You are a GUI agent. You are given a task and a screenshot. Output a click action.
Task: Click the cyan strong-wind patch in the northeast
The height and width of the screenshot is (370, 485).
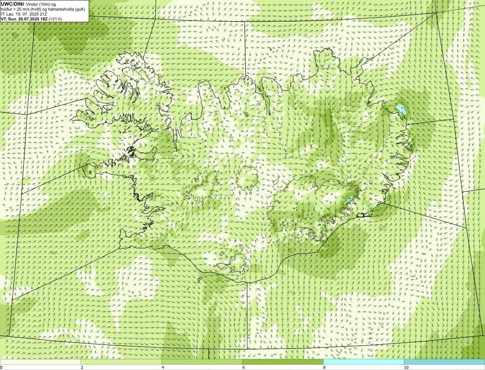click(401, 110)
